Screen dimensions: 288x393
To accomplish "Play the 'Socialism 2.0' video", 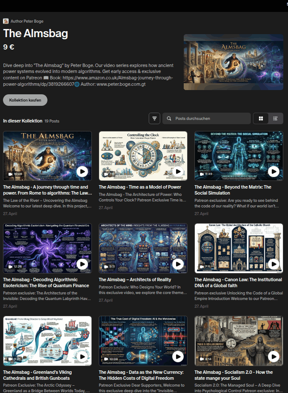I will (x=273, y=356).
